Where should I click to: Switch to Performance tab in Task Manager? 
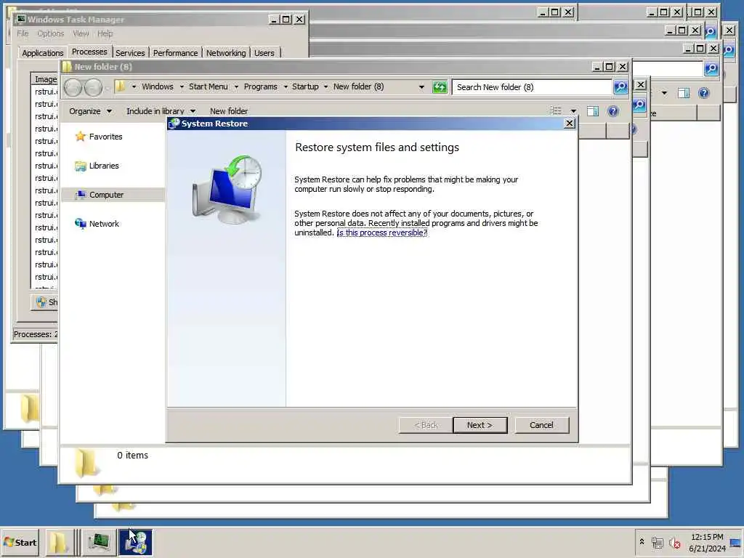pyautogui.click(x=176, y=52)
